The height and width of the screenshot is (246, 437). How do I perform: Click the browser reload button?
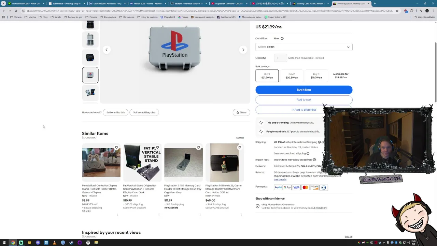pyautogui.click(x=16, y=11)
